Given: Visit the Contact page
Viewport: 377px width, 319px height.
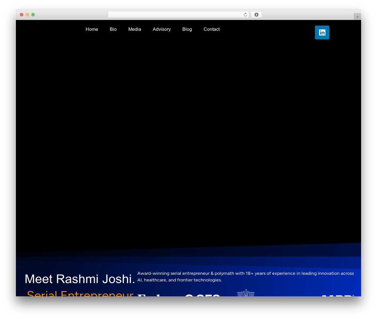Looking at the screenshot, I should [x=211, y=29].
